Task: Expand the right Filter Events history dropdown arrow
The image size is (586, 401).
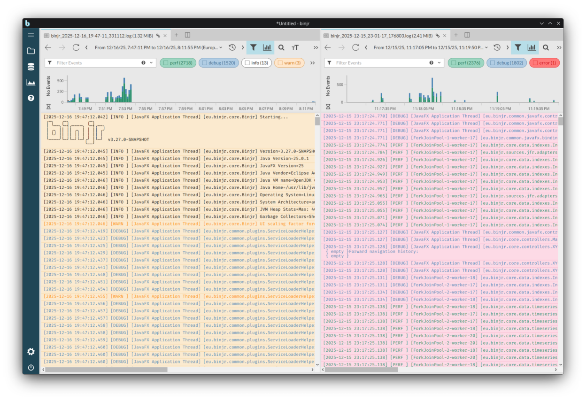Action: point(439,63)
